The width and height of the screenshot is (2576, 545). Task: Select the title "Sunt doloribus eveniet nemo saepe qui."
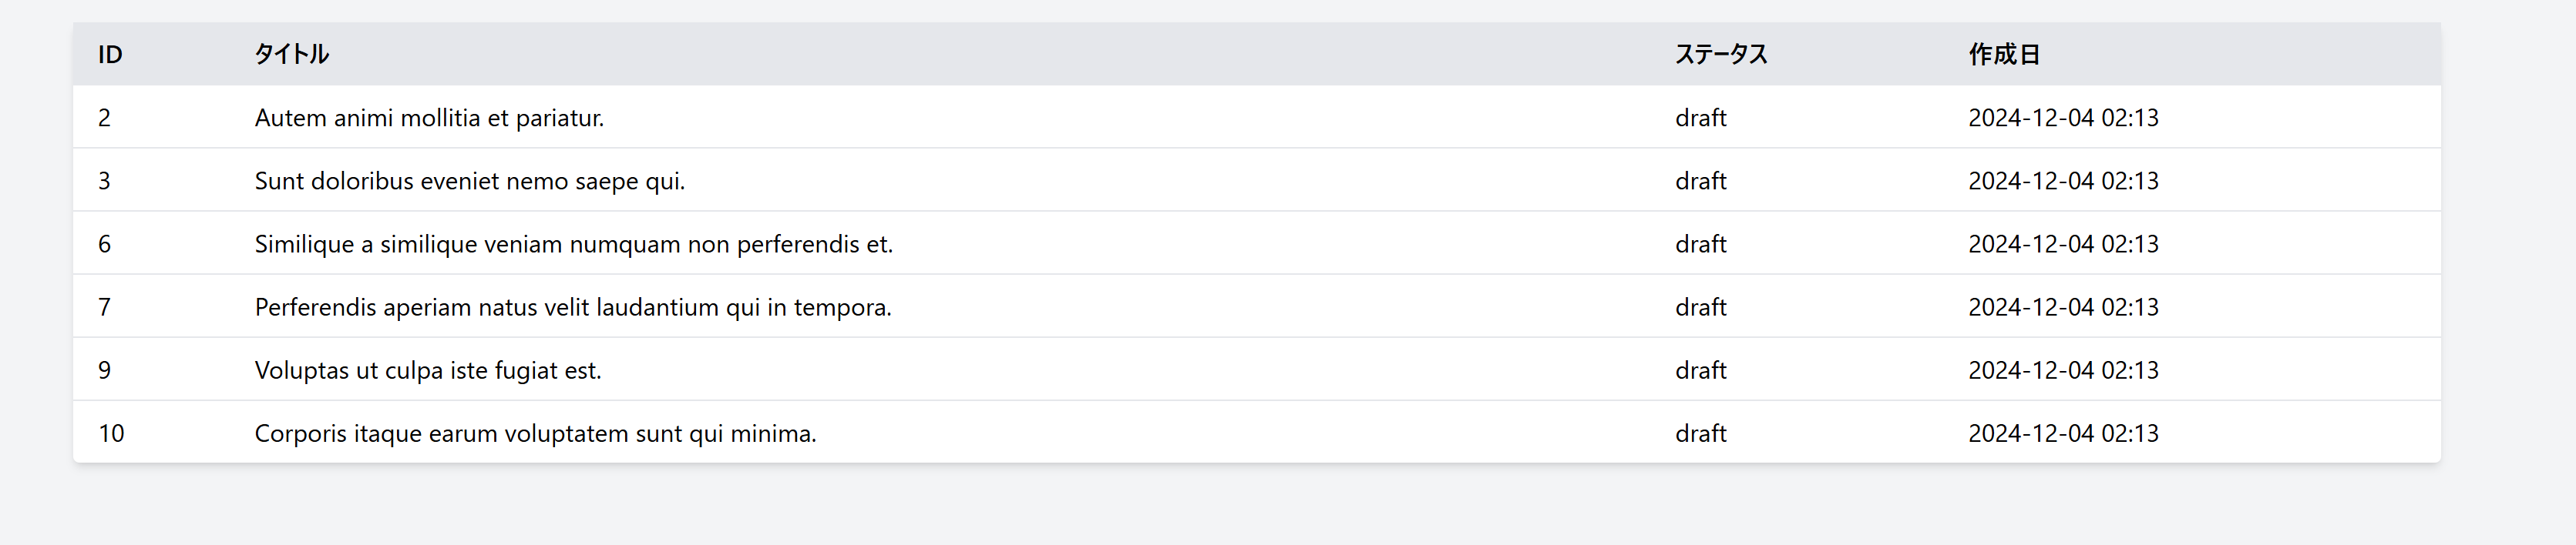(470, 181)
